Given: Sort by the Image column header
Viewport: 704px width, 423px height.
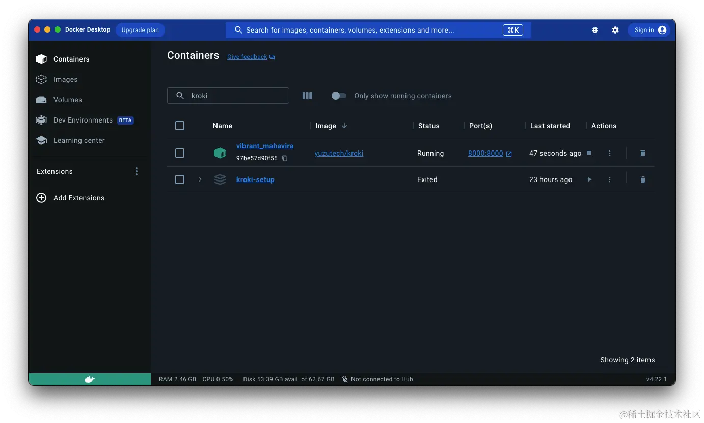Looking at the screenshot, I should pyautogui.click(x=331, y=126).
